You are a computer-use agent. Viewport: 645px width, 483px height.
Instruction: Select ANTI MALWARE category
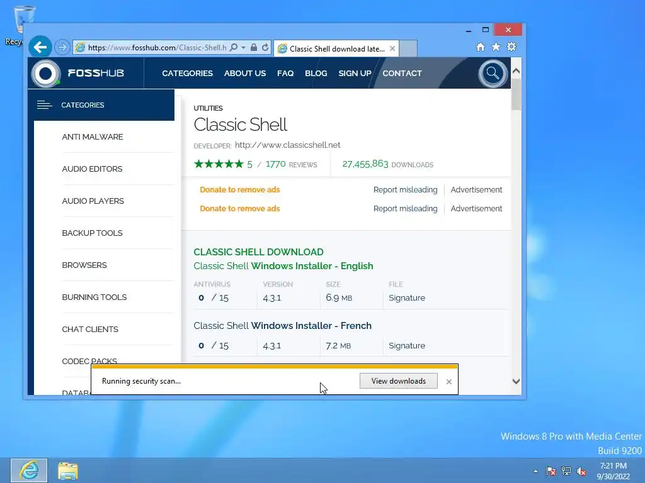(93, 136)
